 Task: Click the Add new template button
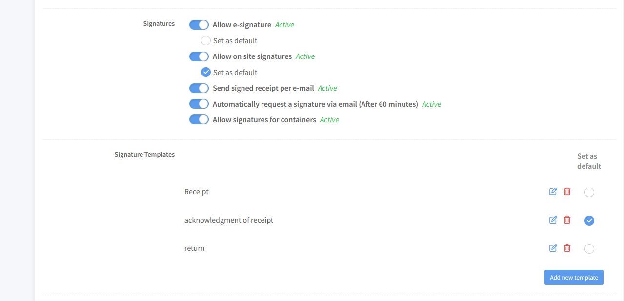pyautogui.click(x=574, y=277)
